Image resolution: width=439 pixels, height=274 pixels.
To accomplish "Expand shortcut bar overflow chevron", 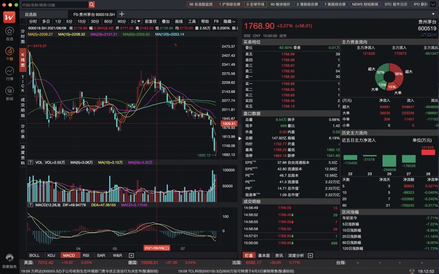I will click(x=433, y=4).
